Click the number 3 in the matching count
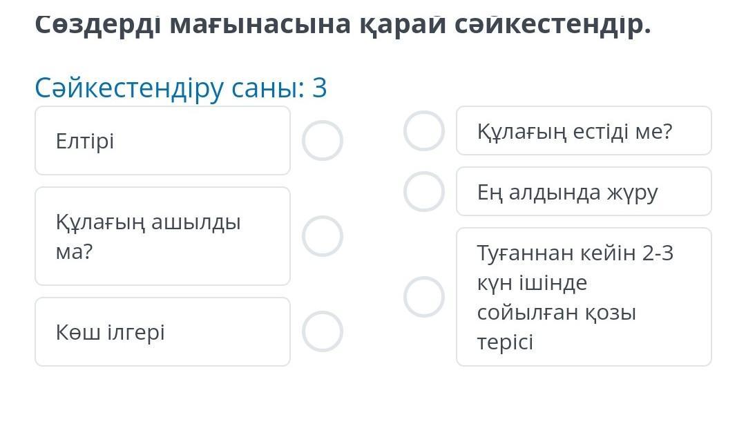 tap(319, 88)
